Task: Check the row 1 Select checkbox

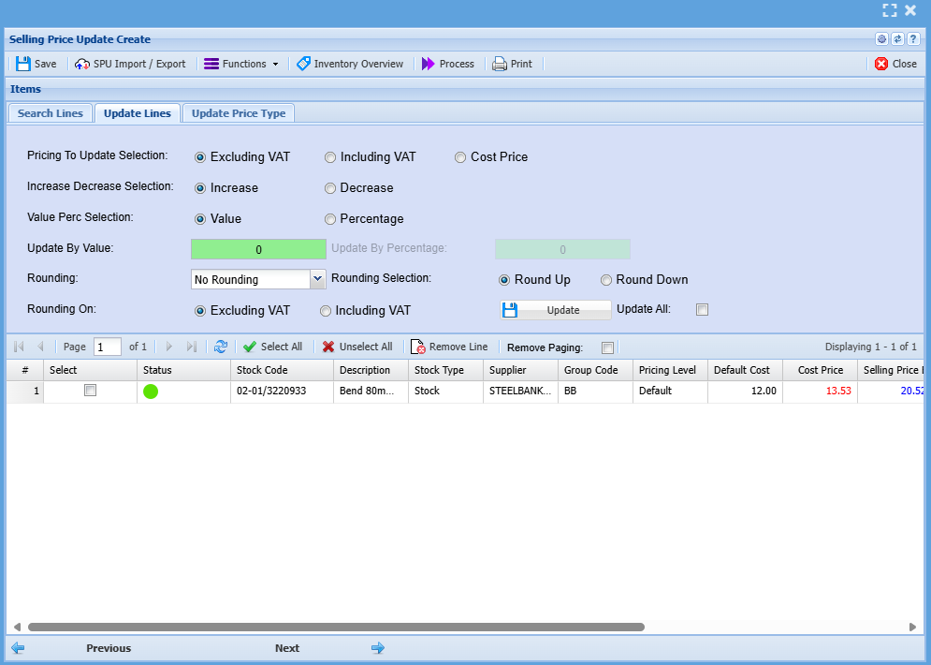Action: (90, 391)
